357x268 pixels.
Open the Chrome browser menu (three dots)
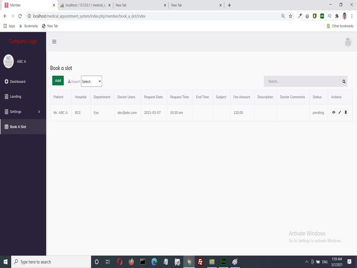coord(352,16)
